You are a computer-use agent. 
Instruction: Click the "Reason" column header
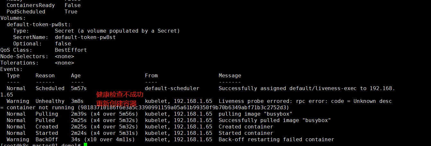(45, 75)
